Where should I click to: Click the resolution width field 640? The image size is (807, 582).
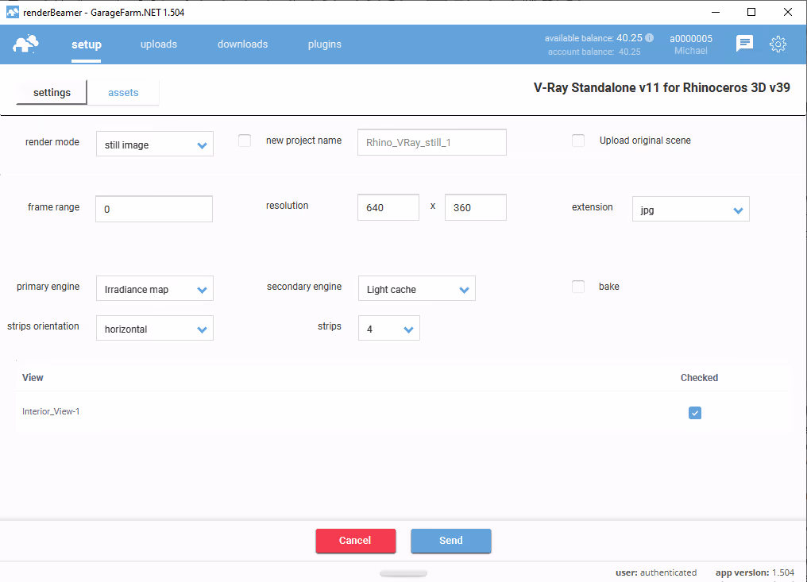click(x=388, y=207)
